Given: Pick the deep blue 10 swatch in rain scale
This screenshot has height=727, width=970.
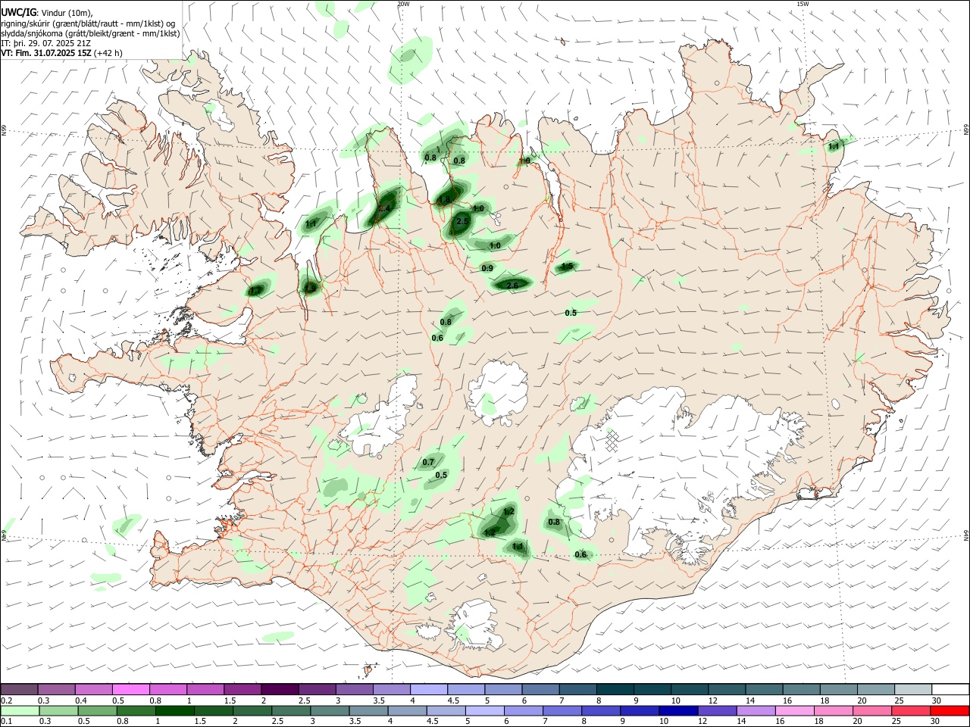Looking at the screenshot, I should [678, 711].
